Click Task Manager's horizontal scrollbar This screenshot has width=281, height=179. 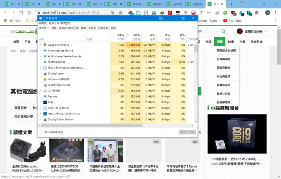click(x=92, y=125)
